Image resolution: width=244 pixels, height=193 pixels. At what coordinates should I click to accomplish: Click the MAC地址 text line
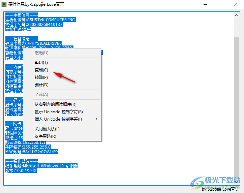click(x=31, y=152)
